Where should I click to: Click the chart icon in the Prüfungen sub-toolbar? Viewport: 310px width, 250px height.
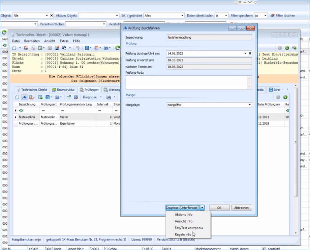point(48,97)
